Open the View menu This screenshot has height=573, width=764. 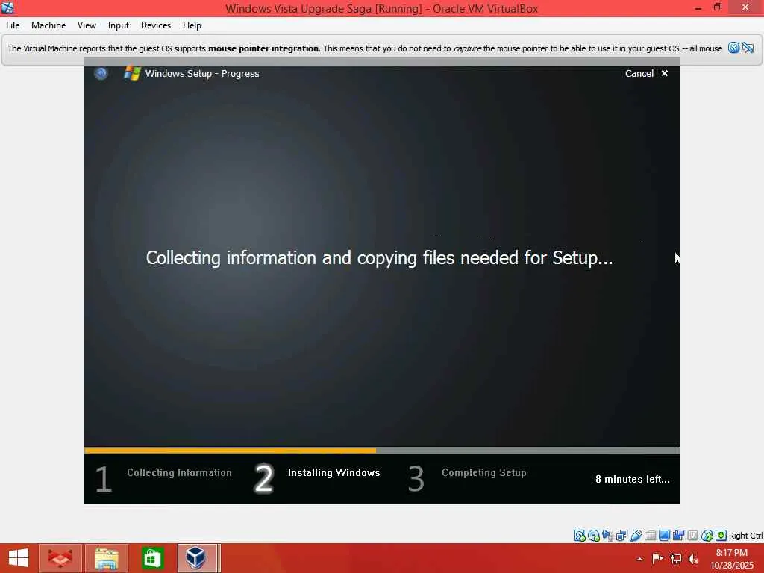tap(87, 25)
